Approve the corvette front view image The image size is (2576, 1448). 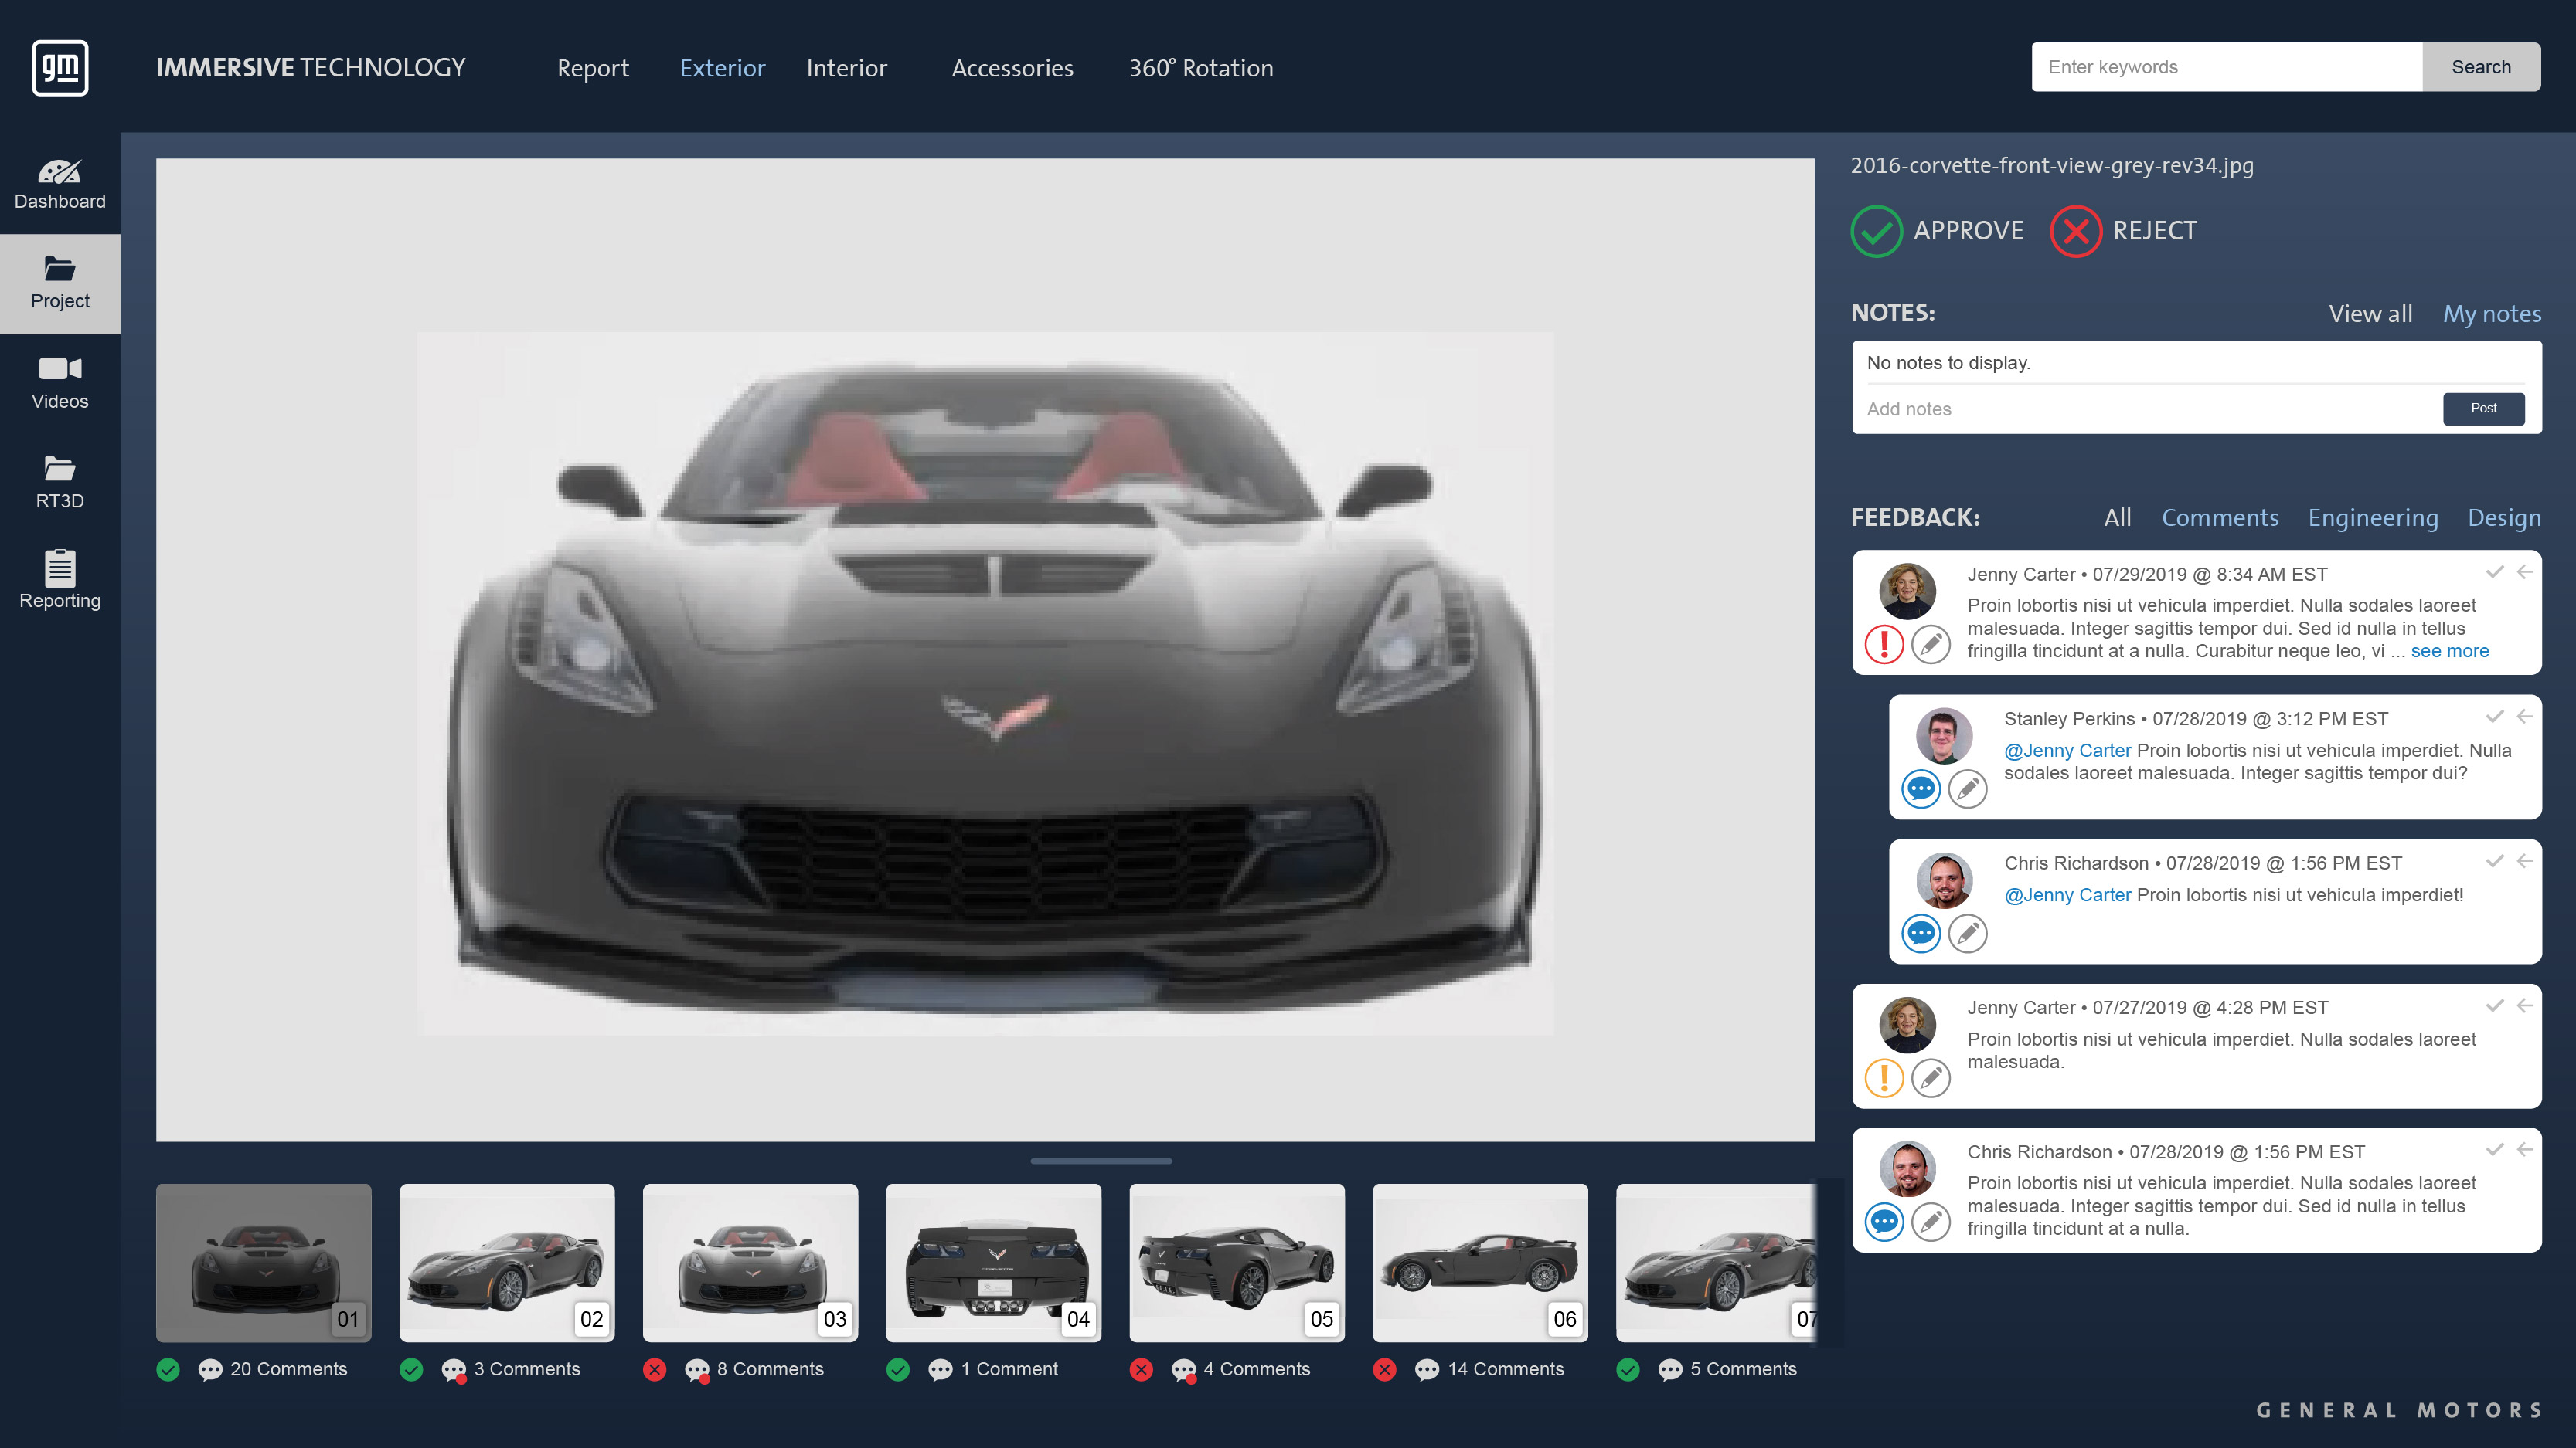pos(1936,230)
